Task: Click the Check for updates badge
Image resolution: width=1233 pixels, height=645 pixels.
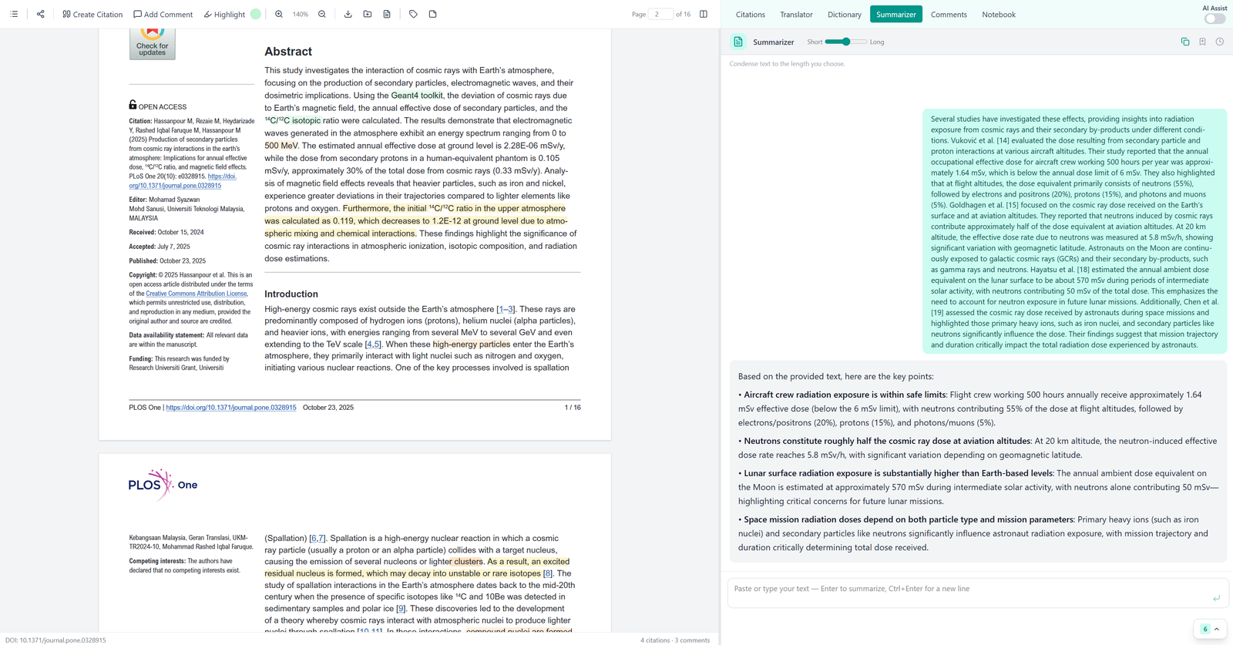Action: click(x=152, y=43)
